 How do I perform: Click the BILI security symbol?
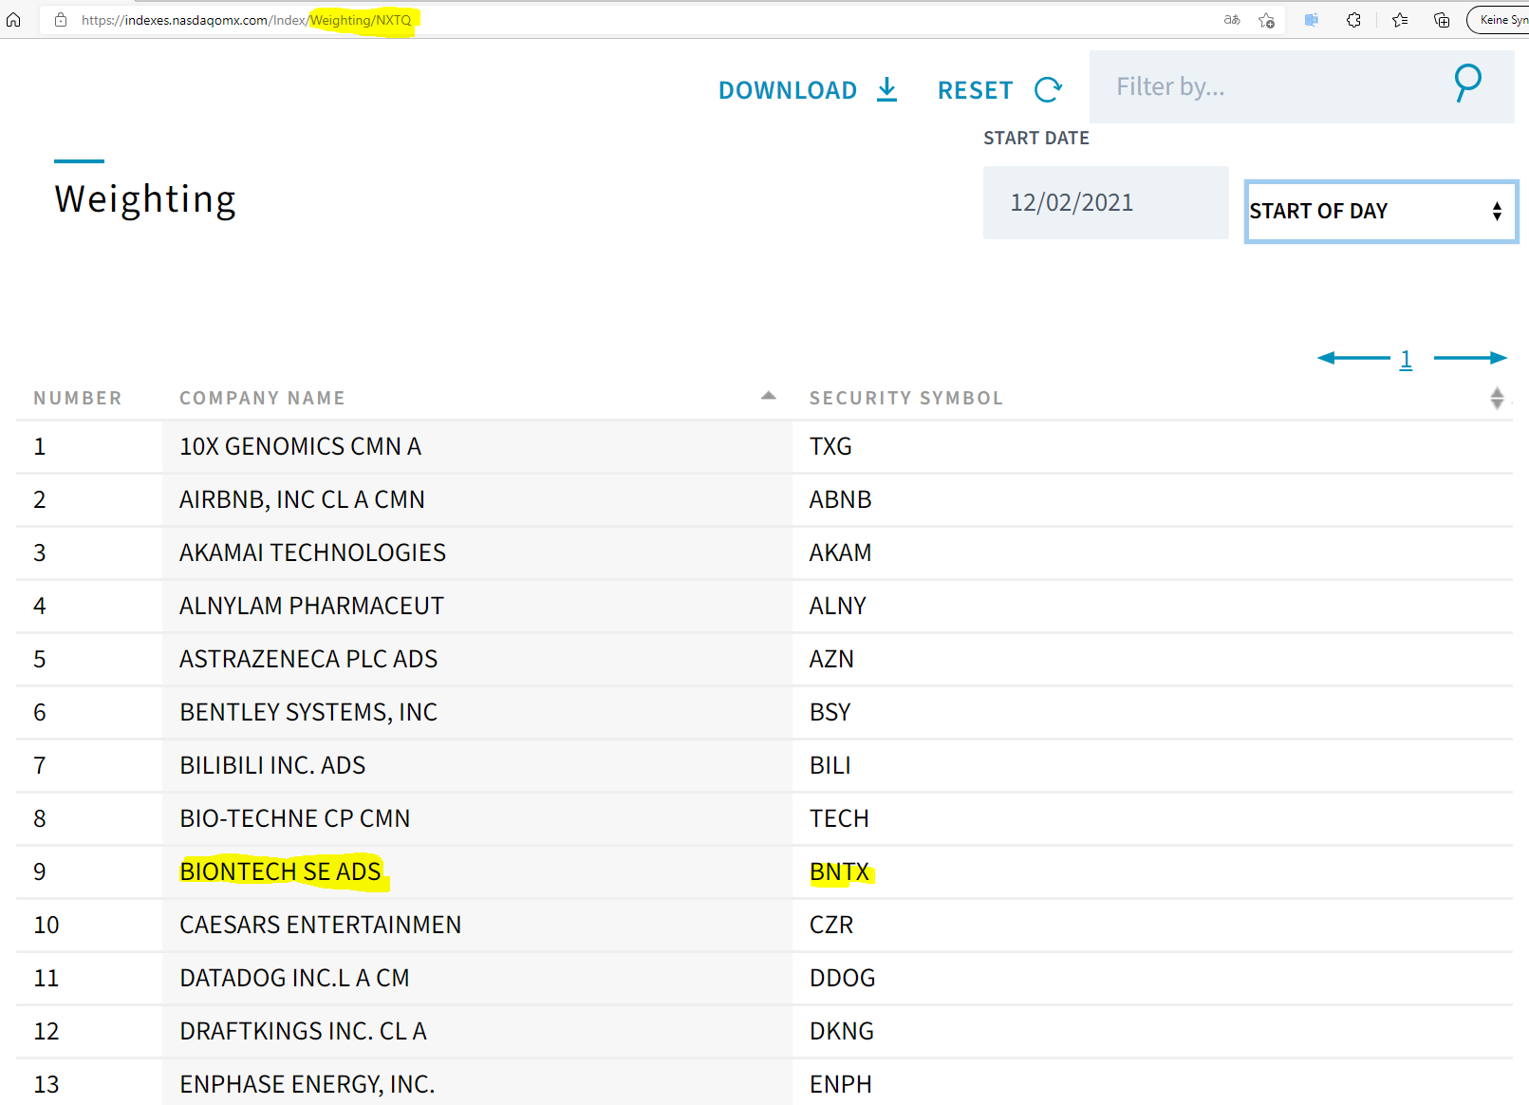[x=830, y=765]
